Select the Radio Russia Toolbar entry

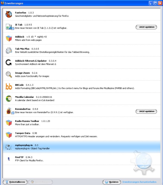click(x=81, y=123)
